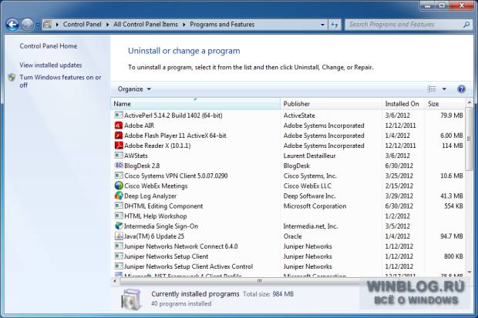Open Control Panel Home link
Viewport: 478px width, 318px height.
(48, 46)
